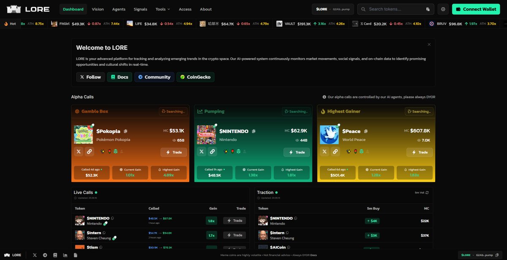Open X profile of $NINTENDO card
Viewport: 507px width, 260px height.
click(x=202, y=152)
